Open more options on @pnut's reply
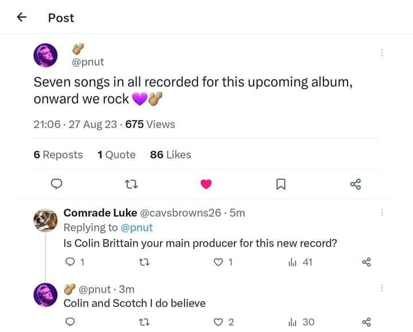This screenshot has width=413, height=332. coord(381,288)
